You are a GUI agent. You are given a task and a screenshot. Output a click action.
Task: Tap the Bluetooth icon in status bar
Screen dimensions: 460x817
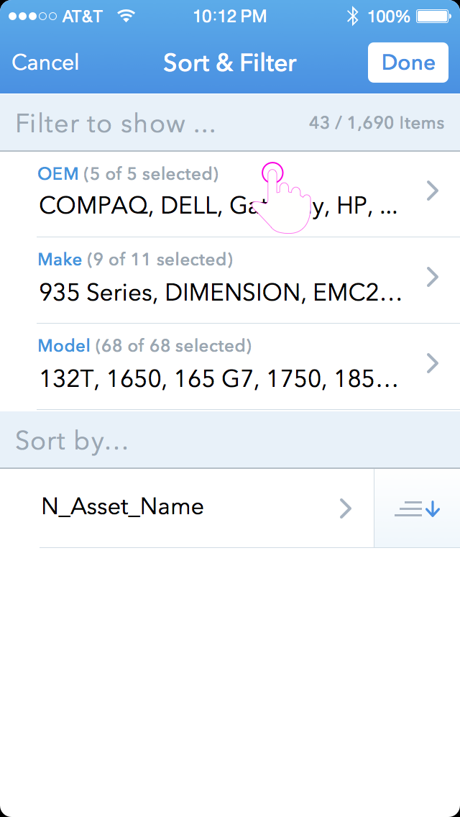click(x=351, y=14)
